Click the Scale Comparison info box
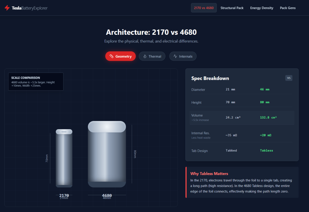 pyautogui.click(x=36, y=82)
